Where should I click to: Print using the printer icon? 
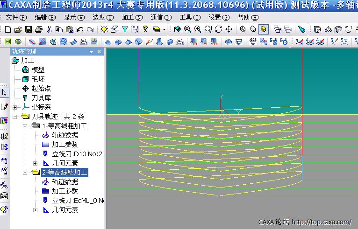pos(39,29)
